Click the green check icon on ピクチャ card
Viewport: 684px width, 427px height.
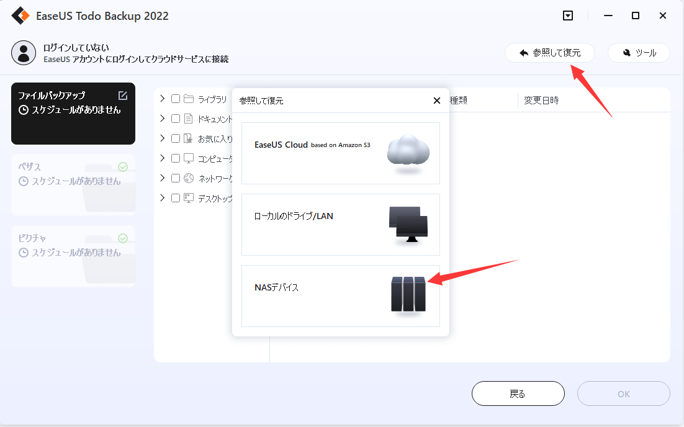[123, 238]
